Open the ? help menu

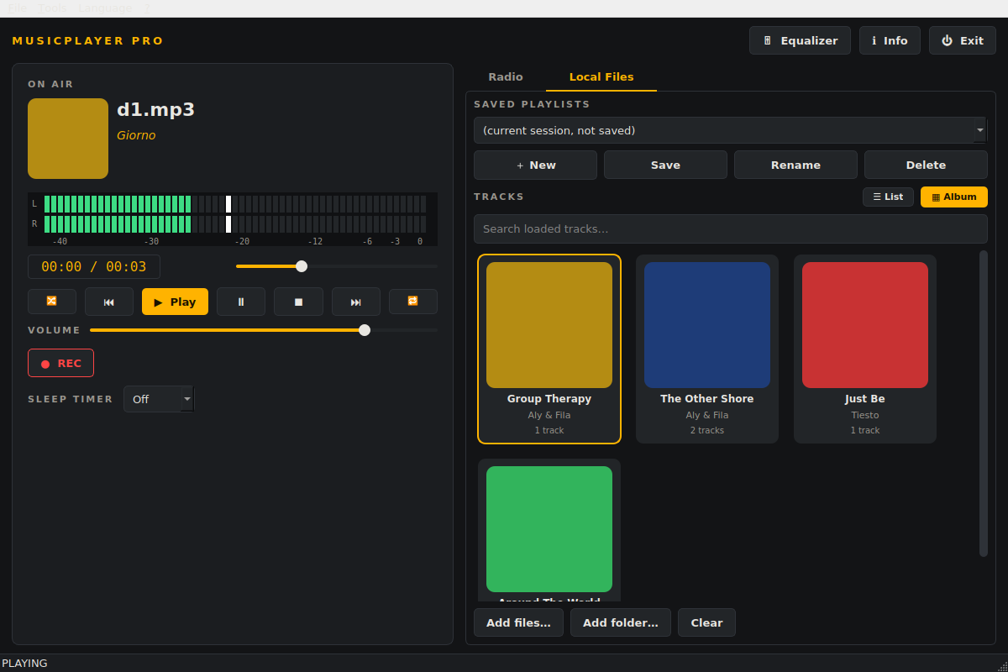[x=146, y=8]
